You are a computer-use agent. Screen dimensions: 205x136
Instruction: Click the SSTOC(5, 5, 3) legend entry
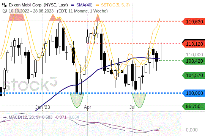[115, 5]
